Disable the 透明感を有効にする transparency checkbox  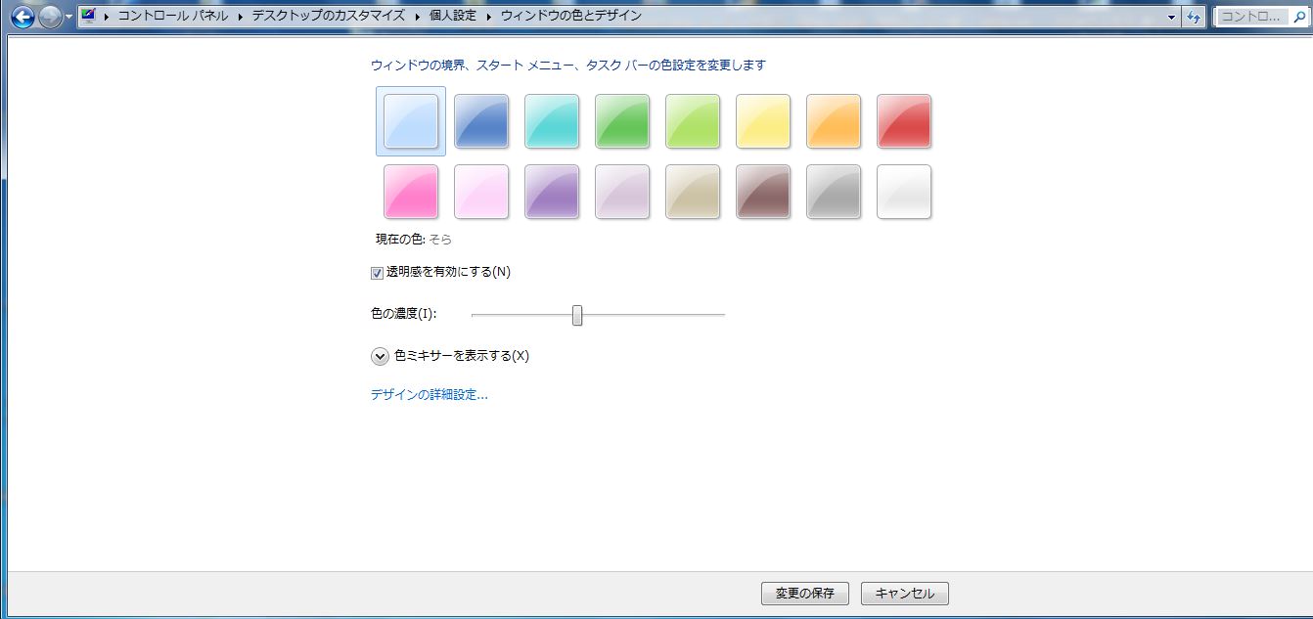[x=375, y=273]
